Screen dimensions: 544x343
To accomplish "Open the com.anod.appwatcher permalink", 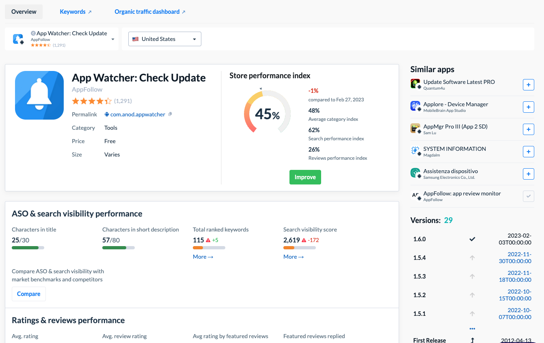I will click(x=138, y=114).
